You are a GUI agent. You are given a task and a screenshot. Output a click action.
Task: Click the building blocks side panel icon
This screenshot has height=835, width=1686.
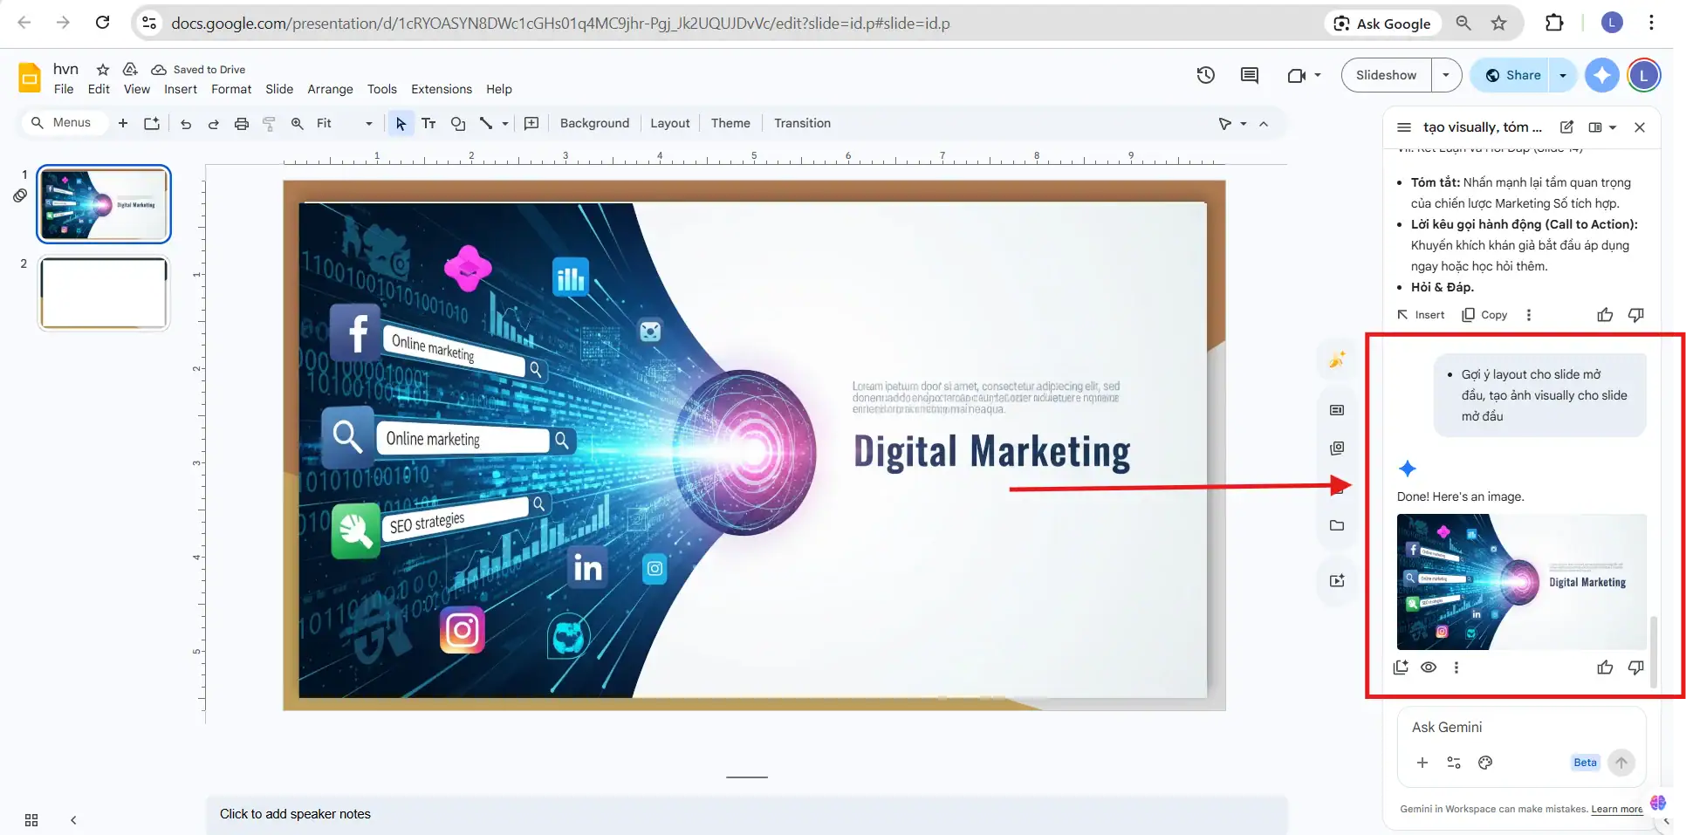(1337, 448)
